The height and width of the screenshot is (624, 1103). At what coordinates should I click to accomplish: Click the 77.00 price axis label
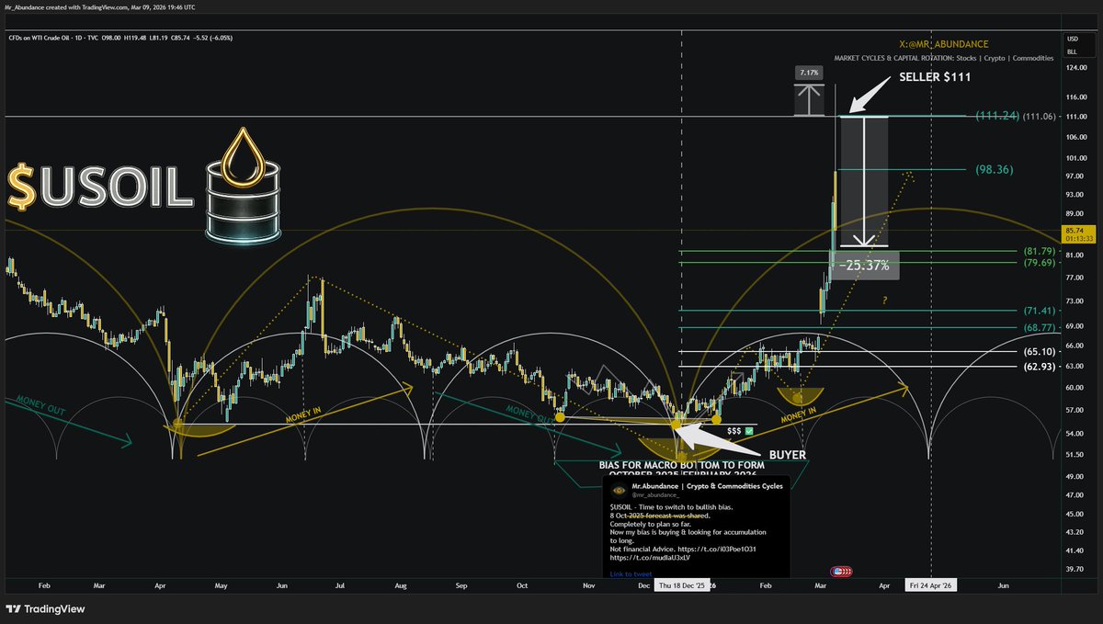click(x=1075, y=278)
